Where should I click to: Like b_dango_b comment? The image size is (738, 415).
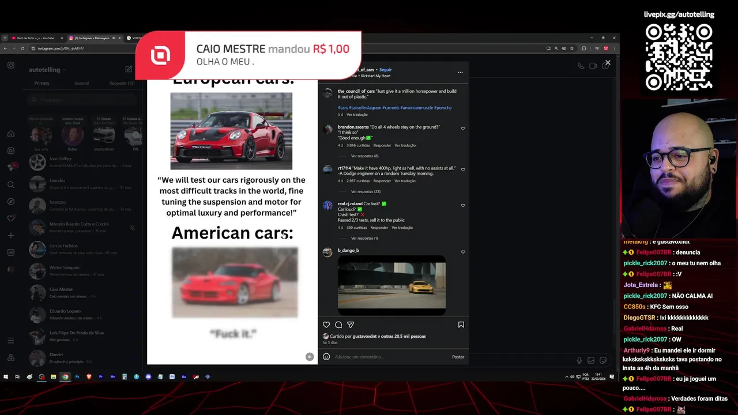(463, 252)
